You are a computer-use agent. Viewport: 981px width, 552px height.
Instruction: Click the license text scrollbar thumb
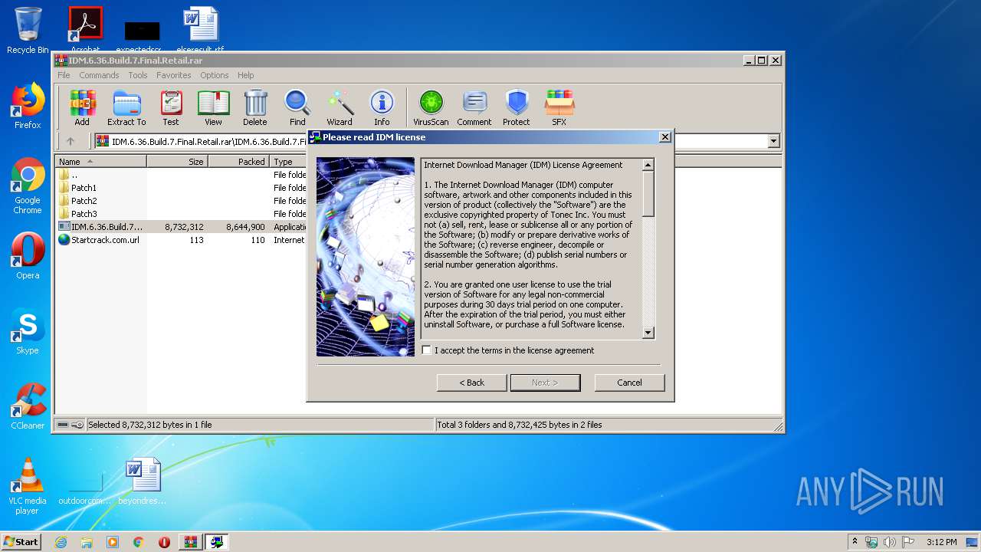click(x=648, y=194)
